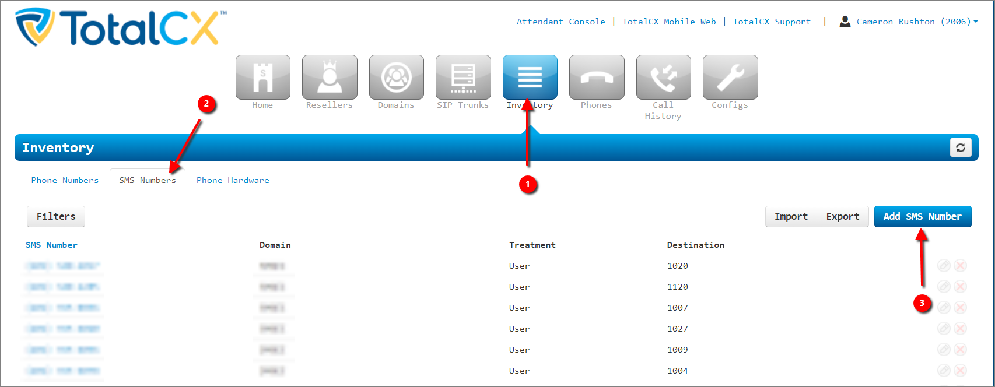
Task: Open the Inventory section icon
Action: coord(530,78)
